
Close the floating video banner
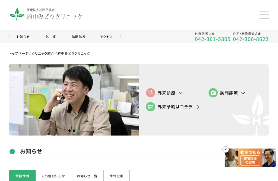click(x=226, y=149)
